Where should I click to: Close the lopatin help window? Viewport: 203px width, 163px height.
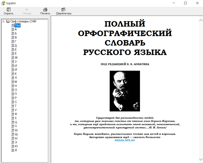197,3
